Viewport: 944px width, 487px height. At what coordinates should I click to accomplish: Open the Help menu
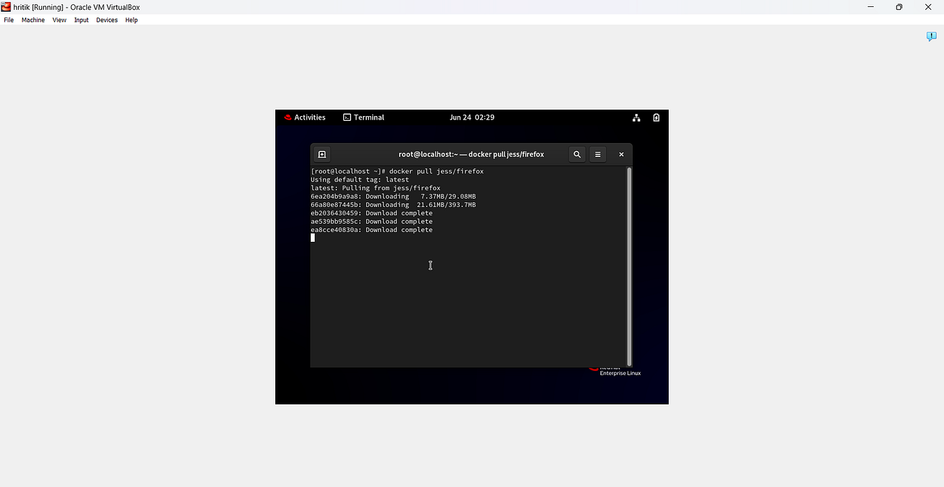point(131,19)
